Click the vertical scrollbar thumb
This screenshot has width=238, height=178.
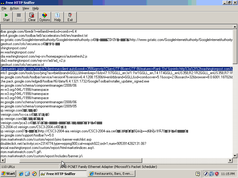point(235,46)
